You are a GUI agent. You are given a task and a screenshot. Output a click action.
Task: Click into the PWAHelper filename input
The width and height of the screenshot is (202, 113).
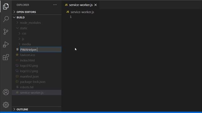(x=41, y=50)
